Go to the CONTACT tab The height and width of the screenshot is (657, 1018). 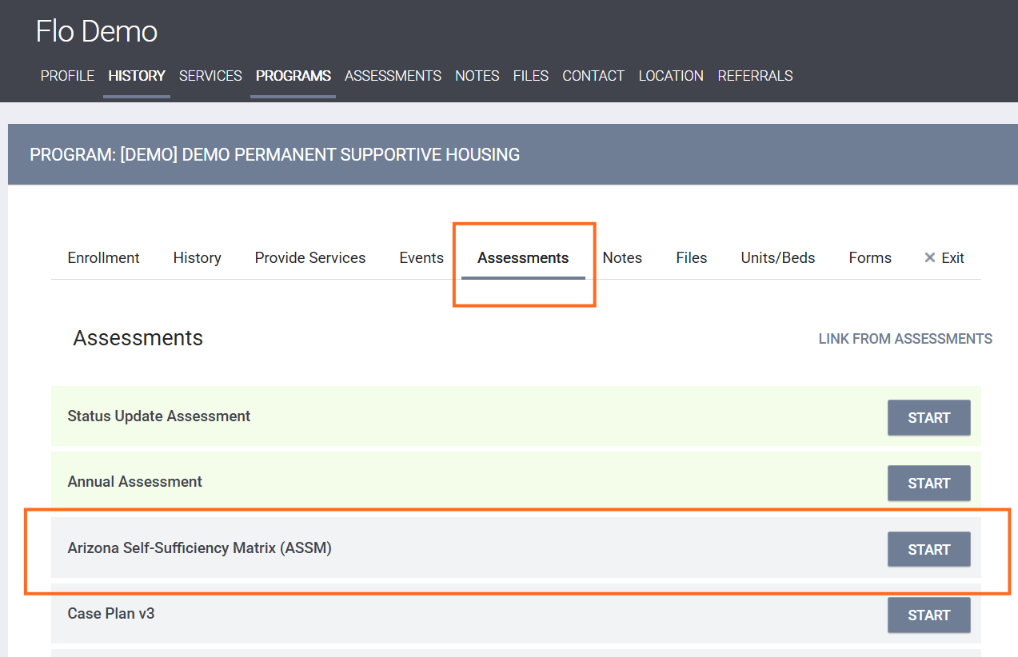(x=593, y=76)
